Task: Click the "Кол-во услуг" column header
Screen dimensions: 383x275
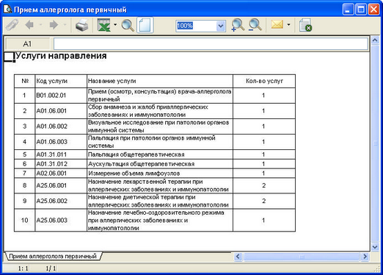Action: pos(264,81)
